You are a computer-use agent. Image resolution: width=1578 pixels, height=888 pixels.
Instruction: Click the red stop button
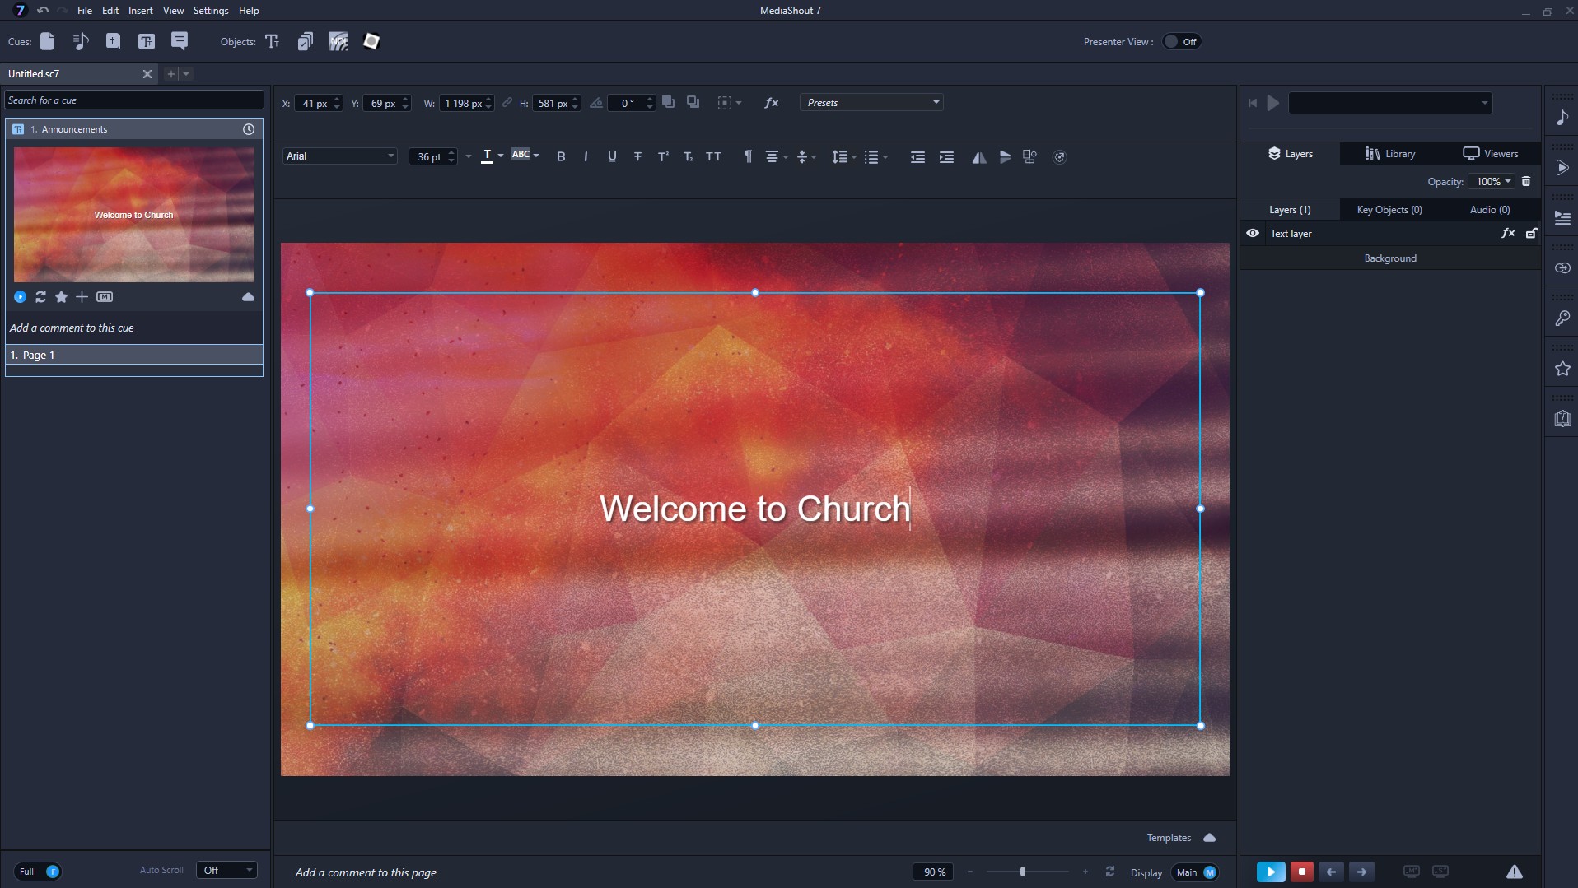[1301, 872]
